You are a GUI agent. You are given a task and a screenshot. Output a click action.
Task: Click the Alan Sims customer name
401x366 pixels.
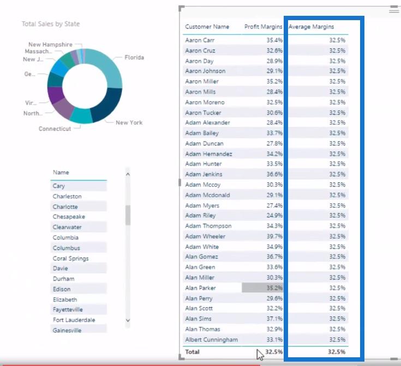(x=198, y=319)
